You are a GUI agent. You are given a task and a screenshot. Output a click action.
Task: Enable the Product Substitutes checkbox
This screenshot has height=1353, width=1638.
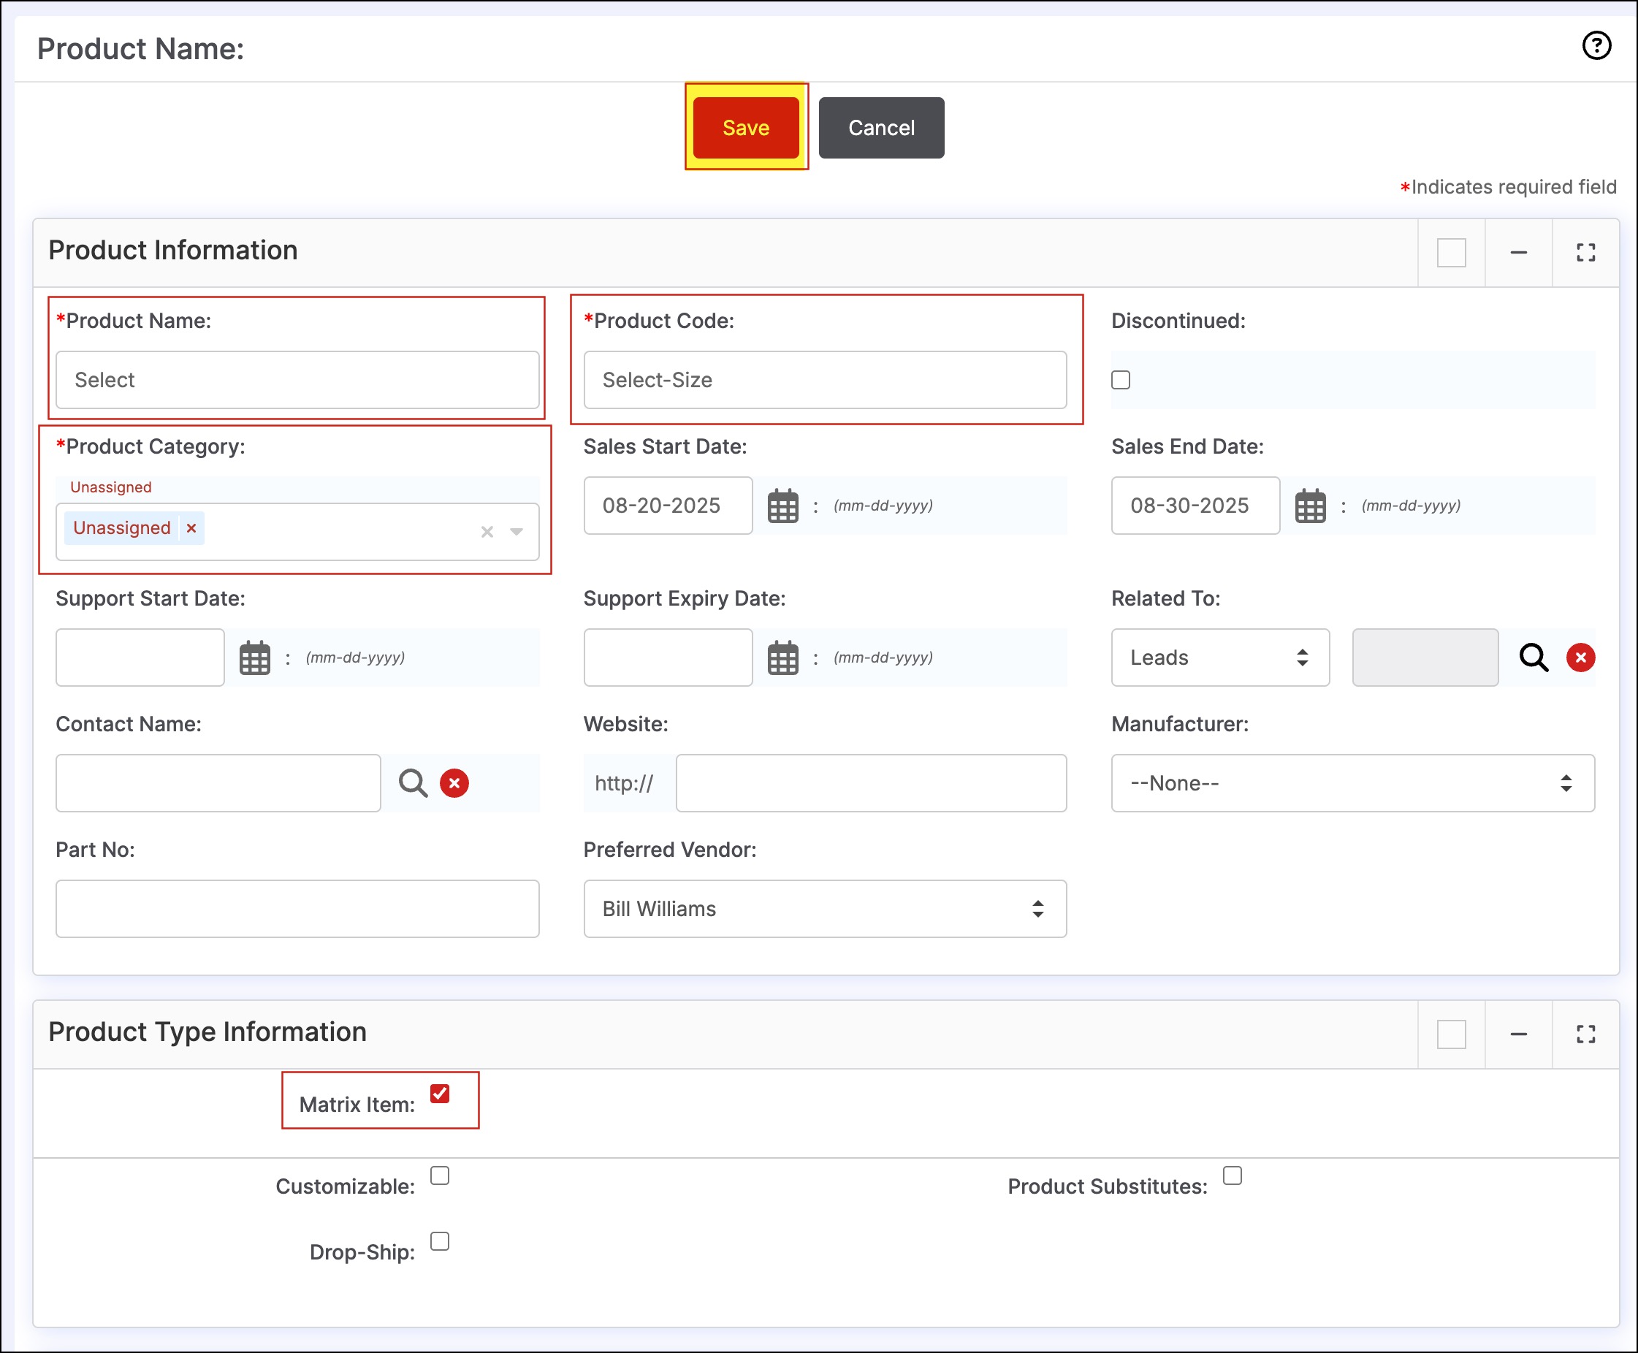point(1232,1175)
